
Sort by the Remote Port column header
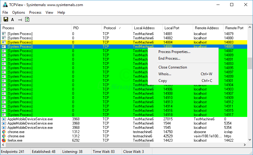click(235, 28)
